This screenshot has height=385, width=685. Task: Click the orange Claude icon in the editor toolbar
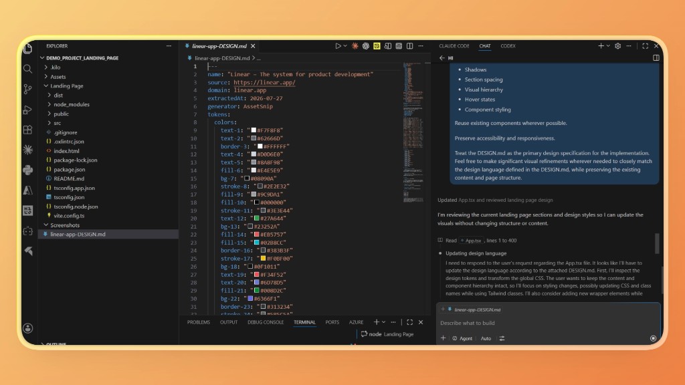coord(355,46)
